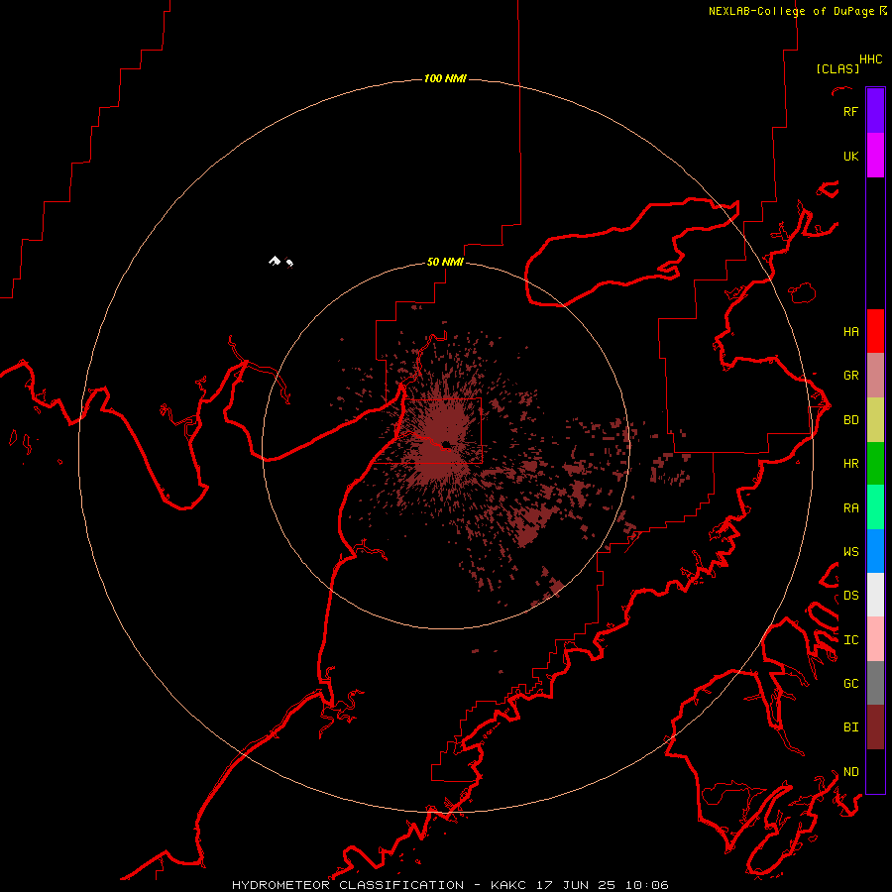This screenshot has height=892, width=892.
Task: Select the HA red legend swatch
Action: click(x=875, y=331)
